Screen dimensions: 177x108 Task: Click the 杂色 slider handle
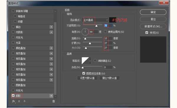[x=83, y=68]
